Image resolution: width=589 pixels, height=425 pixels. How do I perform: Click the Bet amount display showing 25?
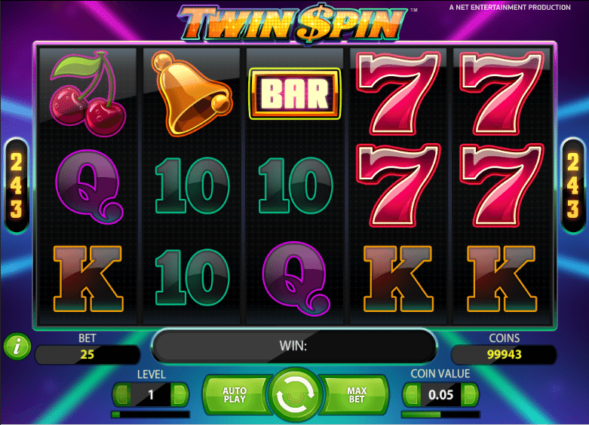[87, 354]
